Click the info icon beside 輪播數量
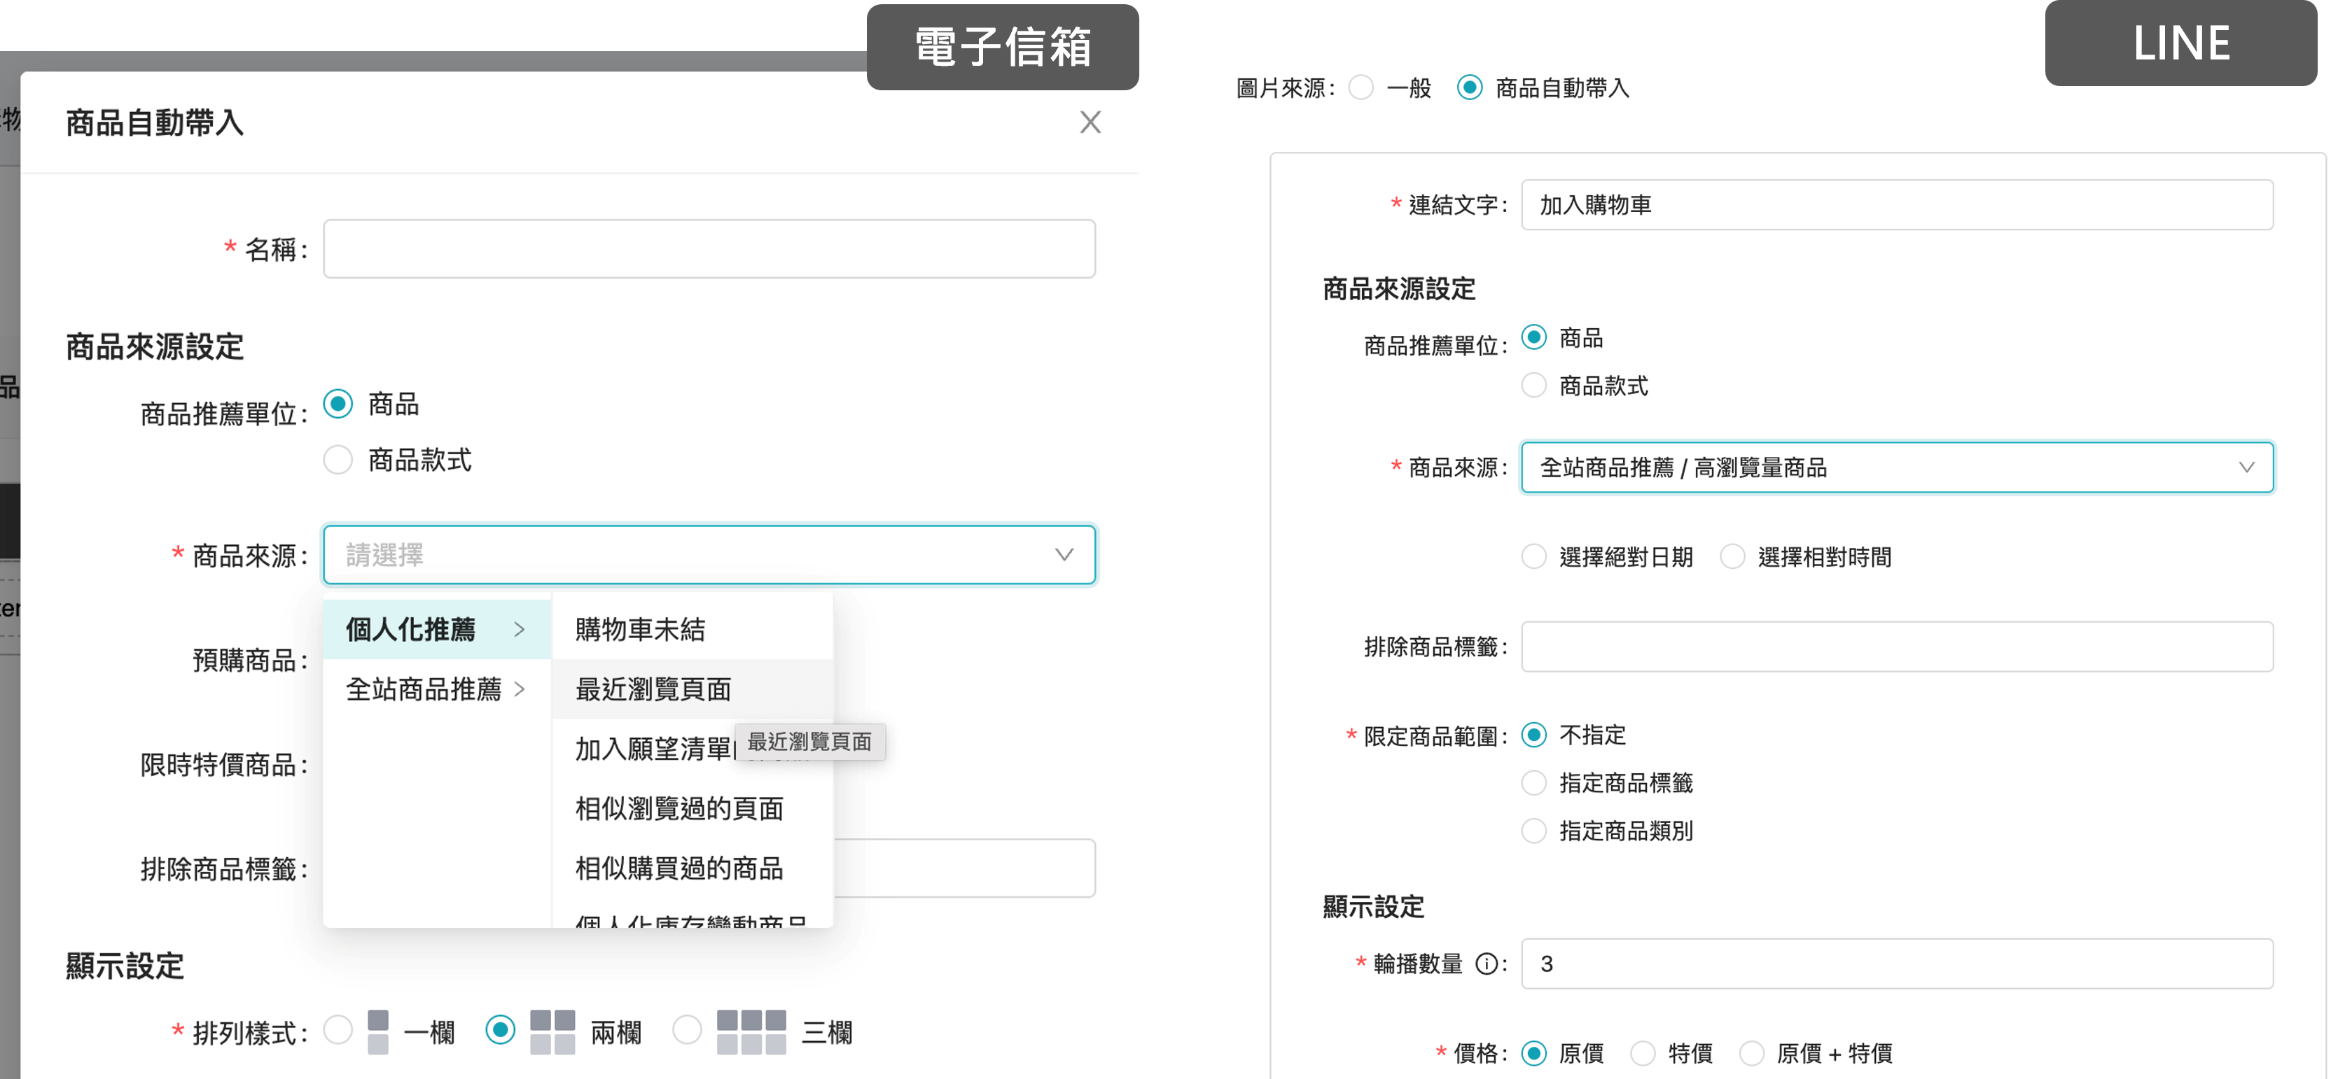The height and width of the screenshot is (1079, 2352). click(1487, 964)
